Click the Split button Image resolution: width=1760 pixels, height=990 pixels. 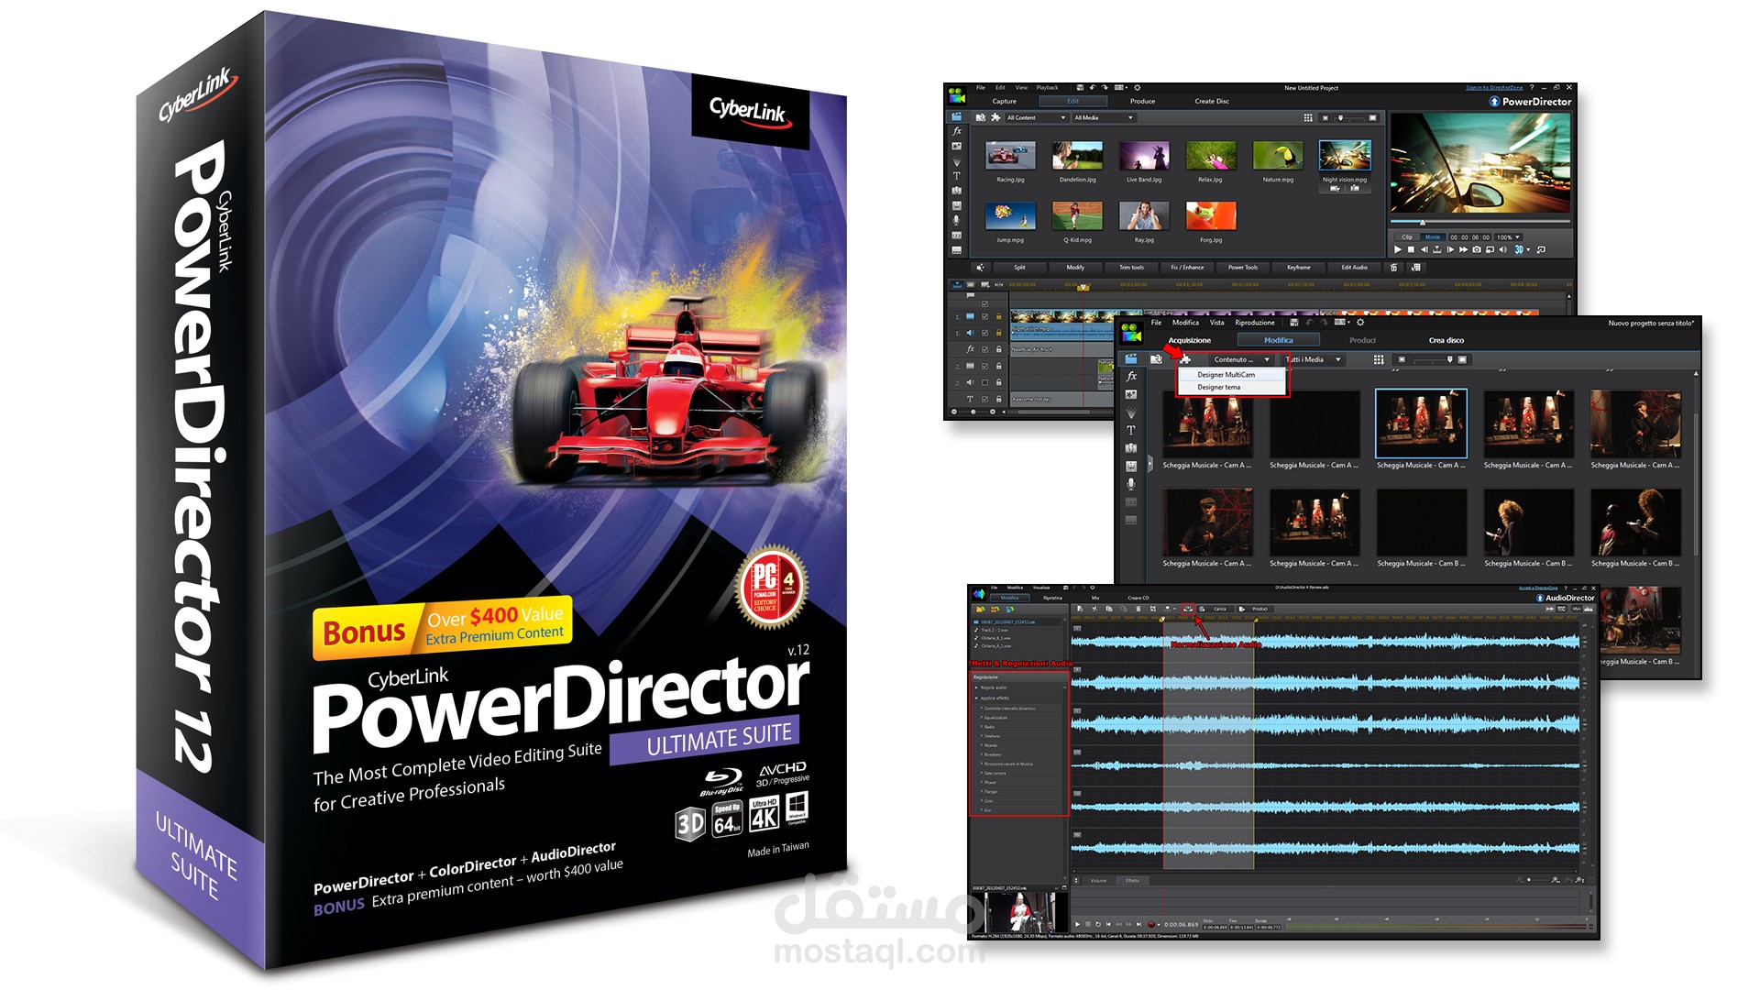[1019, 268]
